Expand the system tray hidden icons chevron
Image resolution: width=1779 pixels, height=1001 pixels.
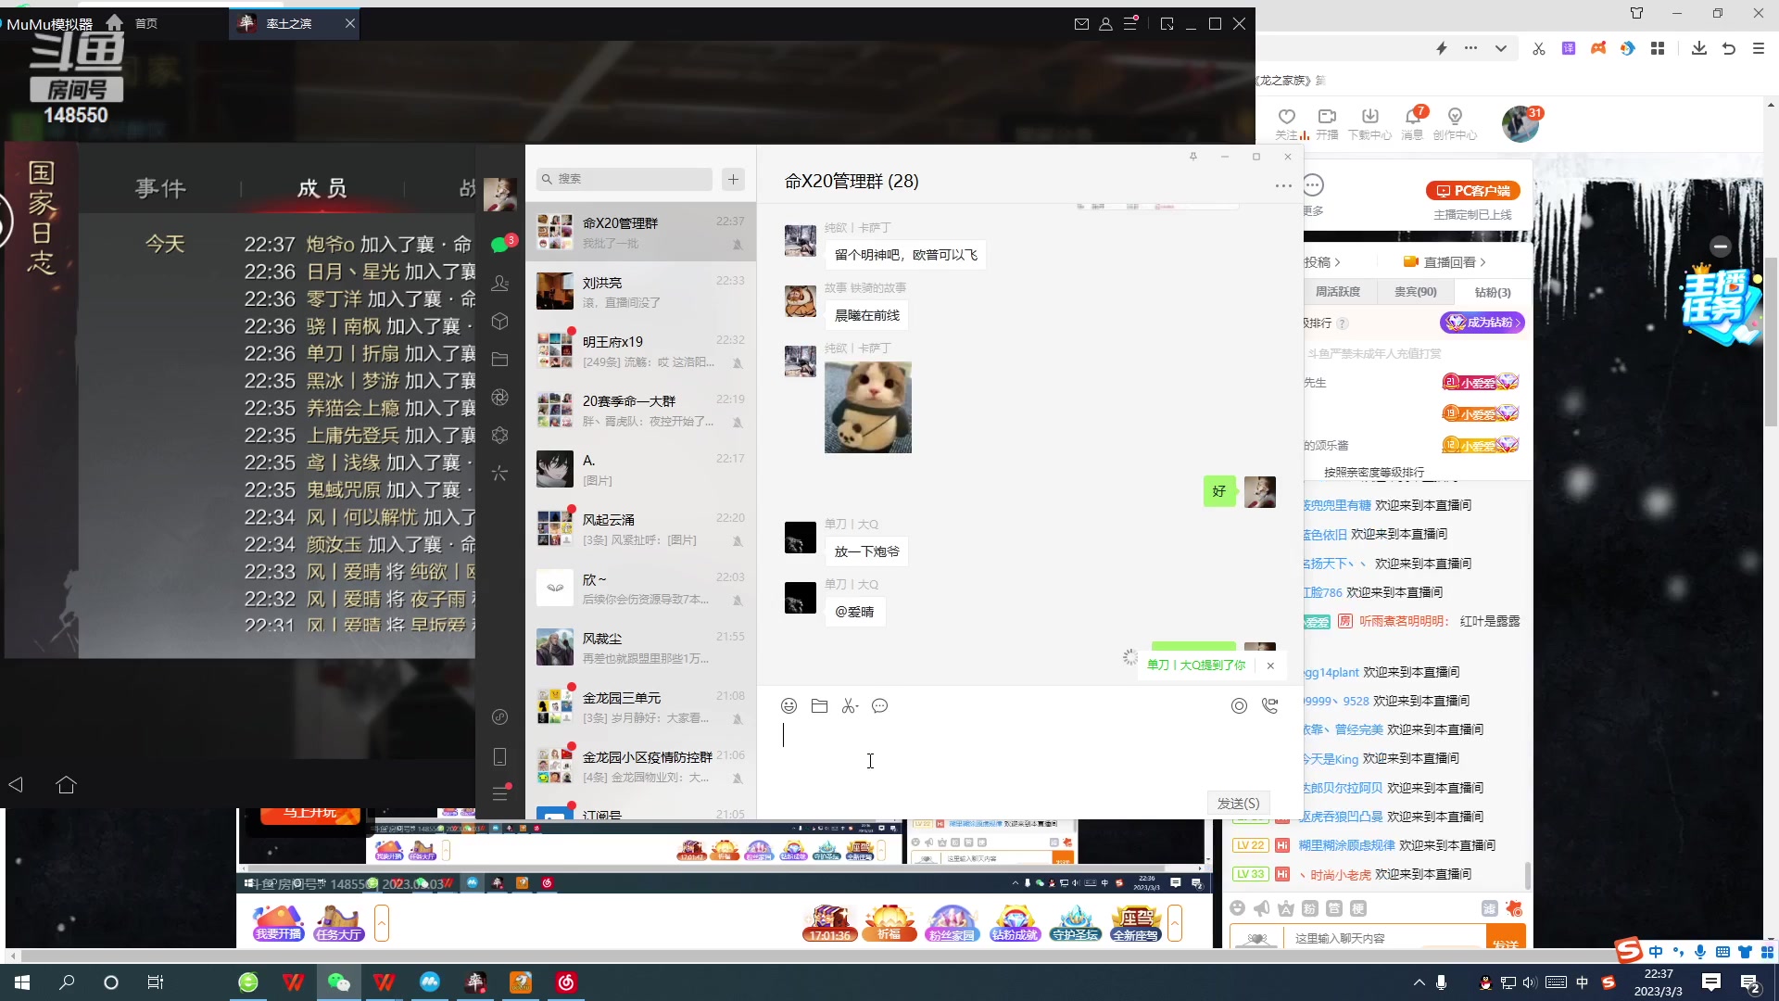tap(1419, 982)
